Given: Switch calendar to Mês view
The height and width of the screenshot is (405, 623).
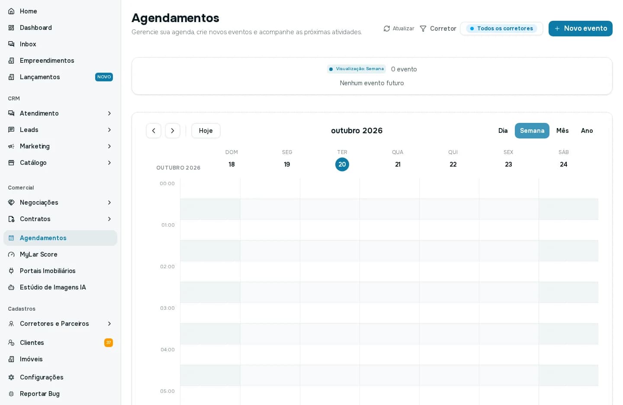Looking at the screenshot, I should coord(562,131).
